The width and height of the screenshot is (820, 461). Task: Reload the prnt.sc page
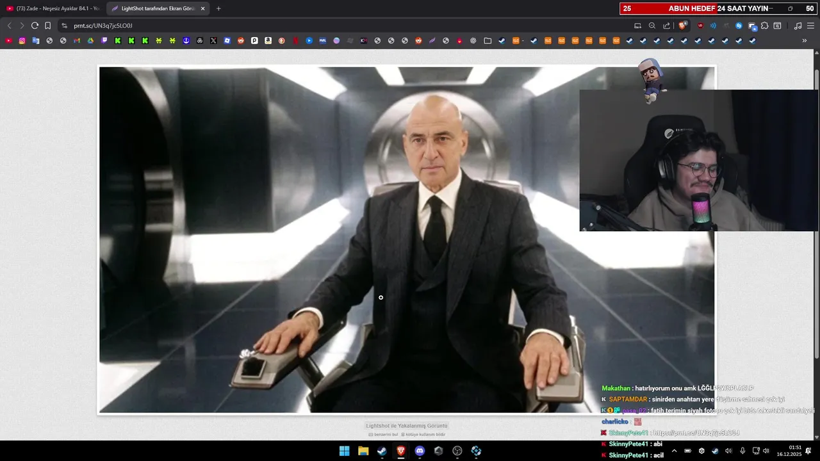coord(35,26)
